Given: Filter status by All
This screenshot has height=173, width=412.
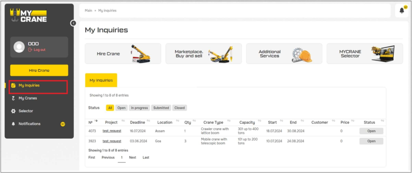Looking at the screenshot, I should pos(110,108).
